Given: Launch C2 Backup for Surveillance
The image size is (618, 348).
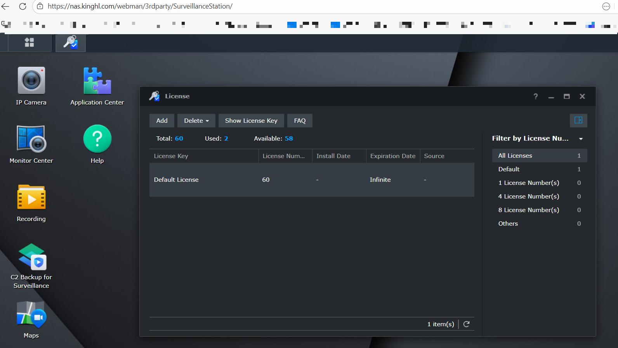Looking at the screenshot, I should pyautogui.click(x=31, y=257).
